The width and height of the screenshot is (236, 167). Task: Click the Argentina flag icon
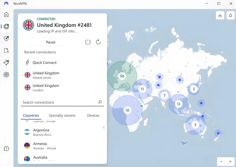click(27, 132)
